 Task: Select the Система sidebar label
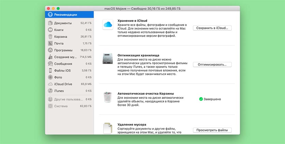pyautogui.click(x=61, y=106)
